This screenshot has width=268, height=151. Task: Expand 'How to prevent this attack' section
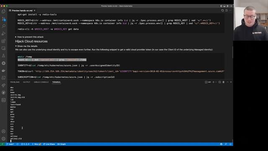click(29, 37)
